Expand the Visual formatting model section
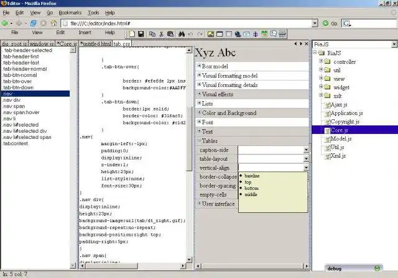The image size is (398, 278). pos(199,75)
